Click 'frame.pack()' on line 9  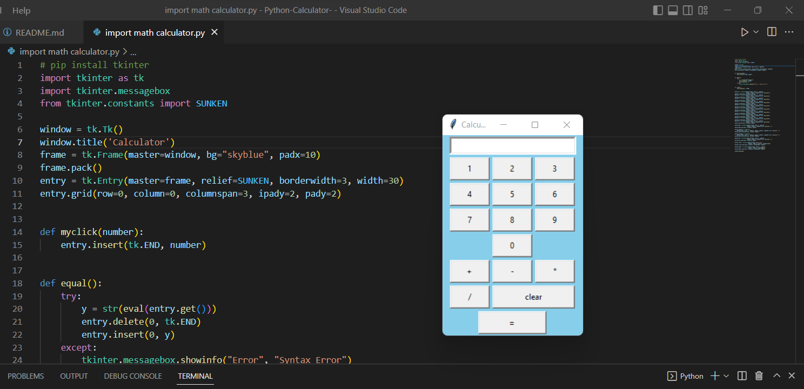pyautogui.click(x=71, y=167)
